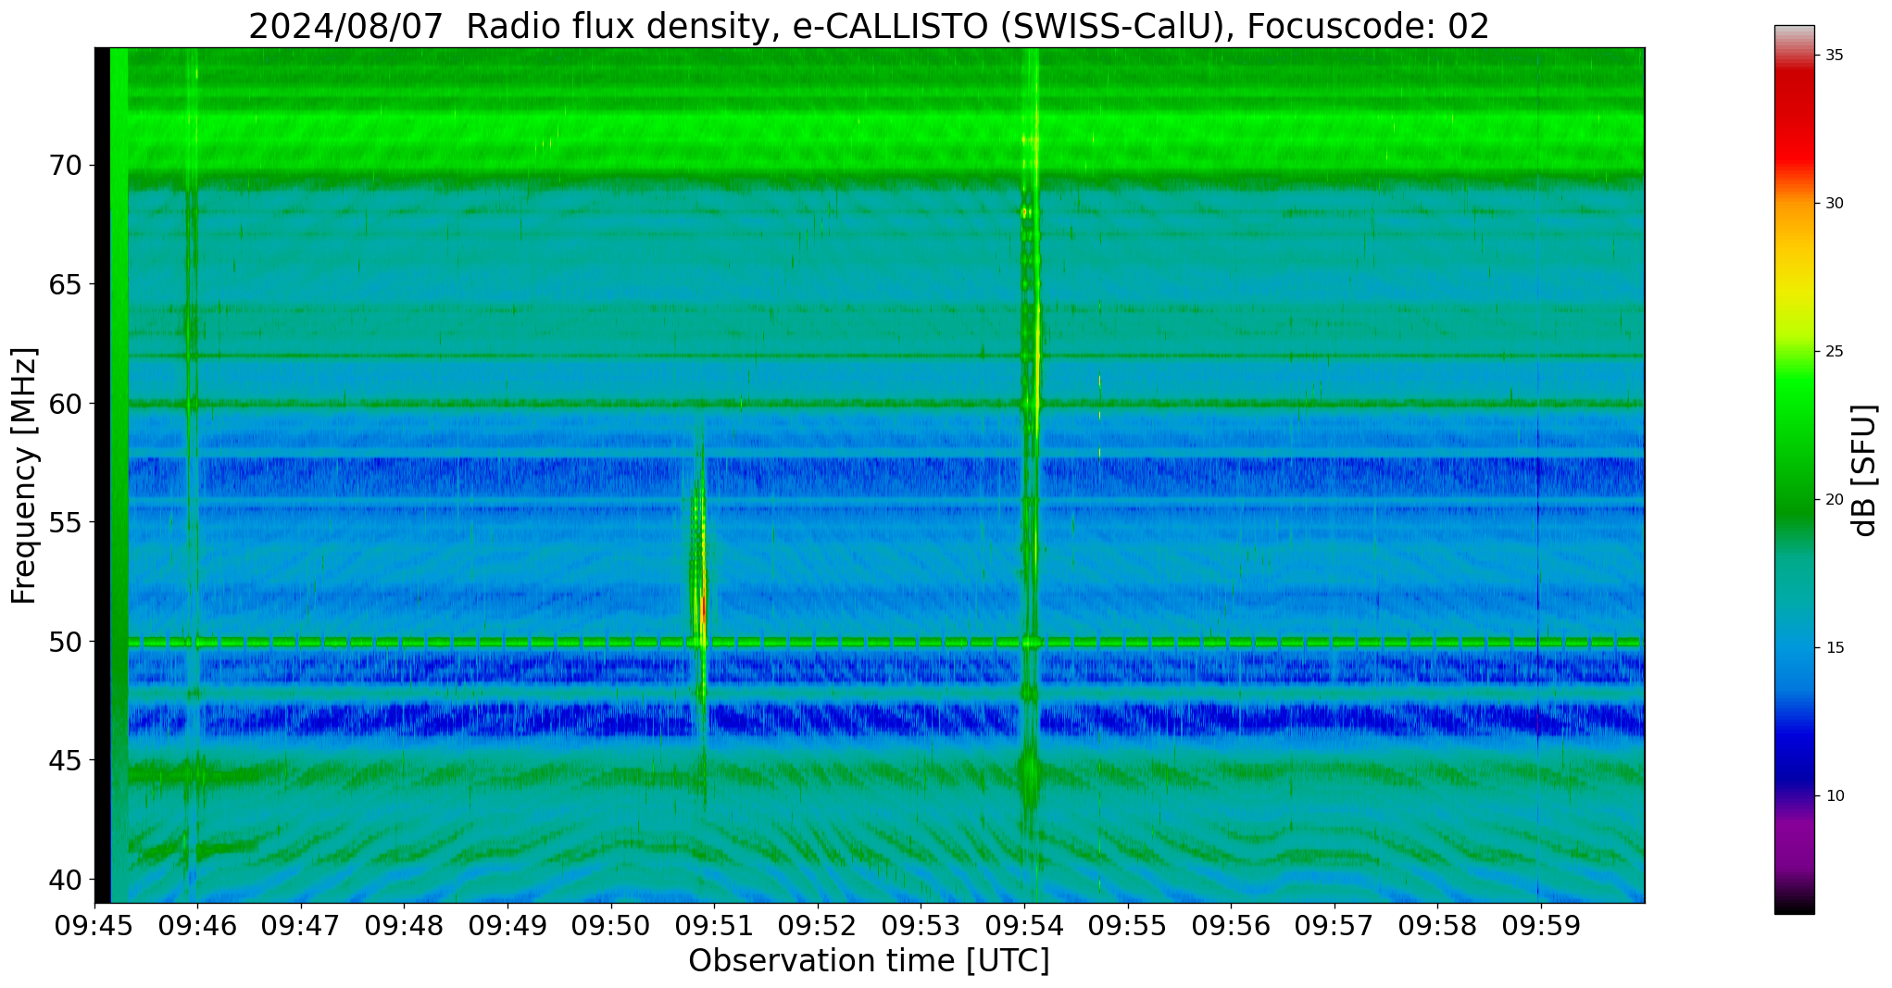Click the colorbar tick label 25

[x=1834, y=351]
